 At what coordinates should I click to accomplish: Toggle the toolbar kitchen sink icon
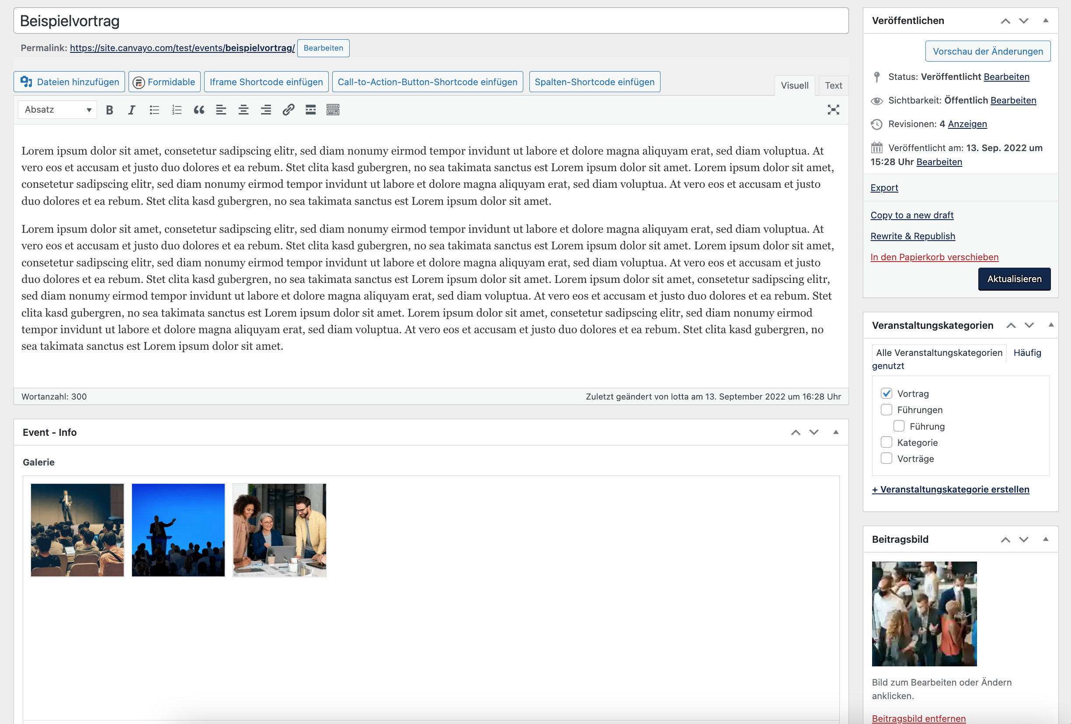(333, 110)
